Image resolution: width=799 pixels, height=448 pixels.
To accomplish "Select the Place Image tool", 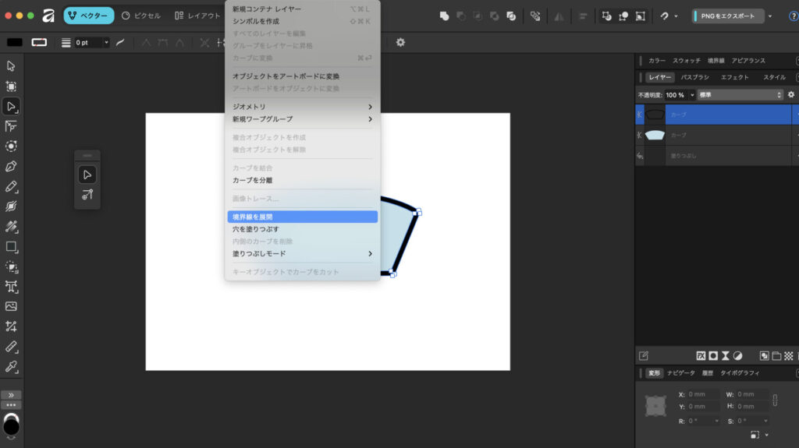I will click(x=11, y=306).
